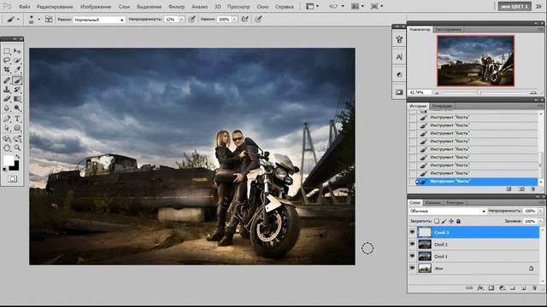Select the Lasso tool
Viewport: 547px width, 307px height.
[7, 61]
